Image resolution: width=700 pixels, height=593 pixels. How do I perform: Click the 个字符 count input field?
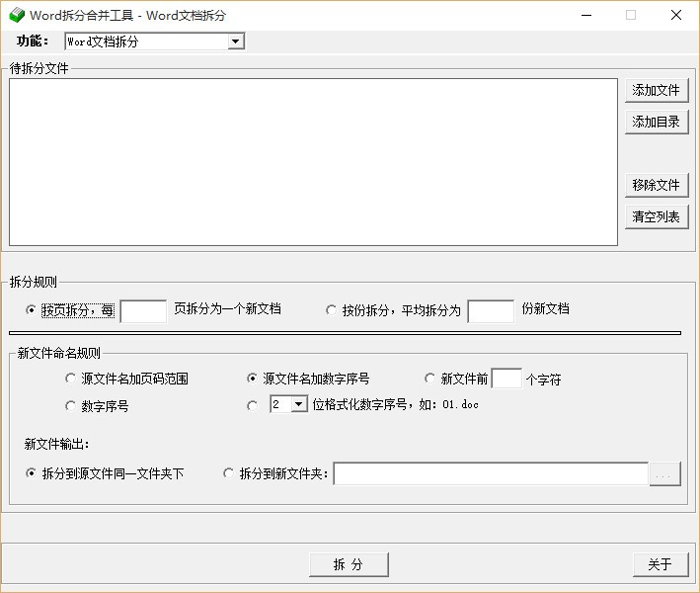506,379
